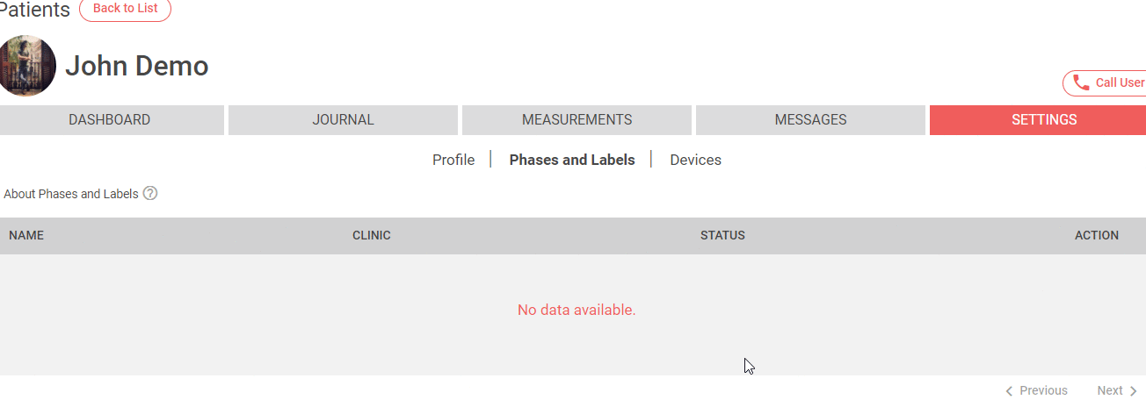Open the Profile settings sub-tab
1146x407 pixels.
click(453, 160)
